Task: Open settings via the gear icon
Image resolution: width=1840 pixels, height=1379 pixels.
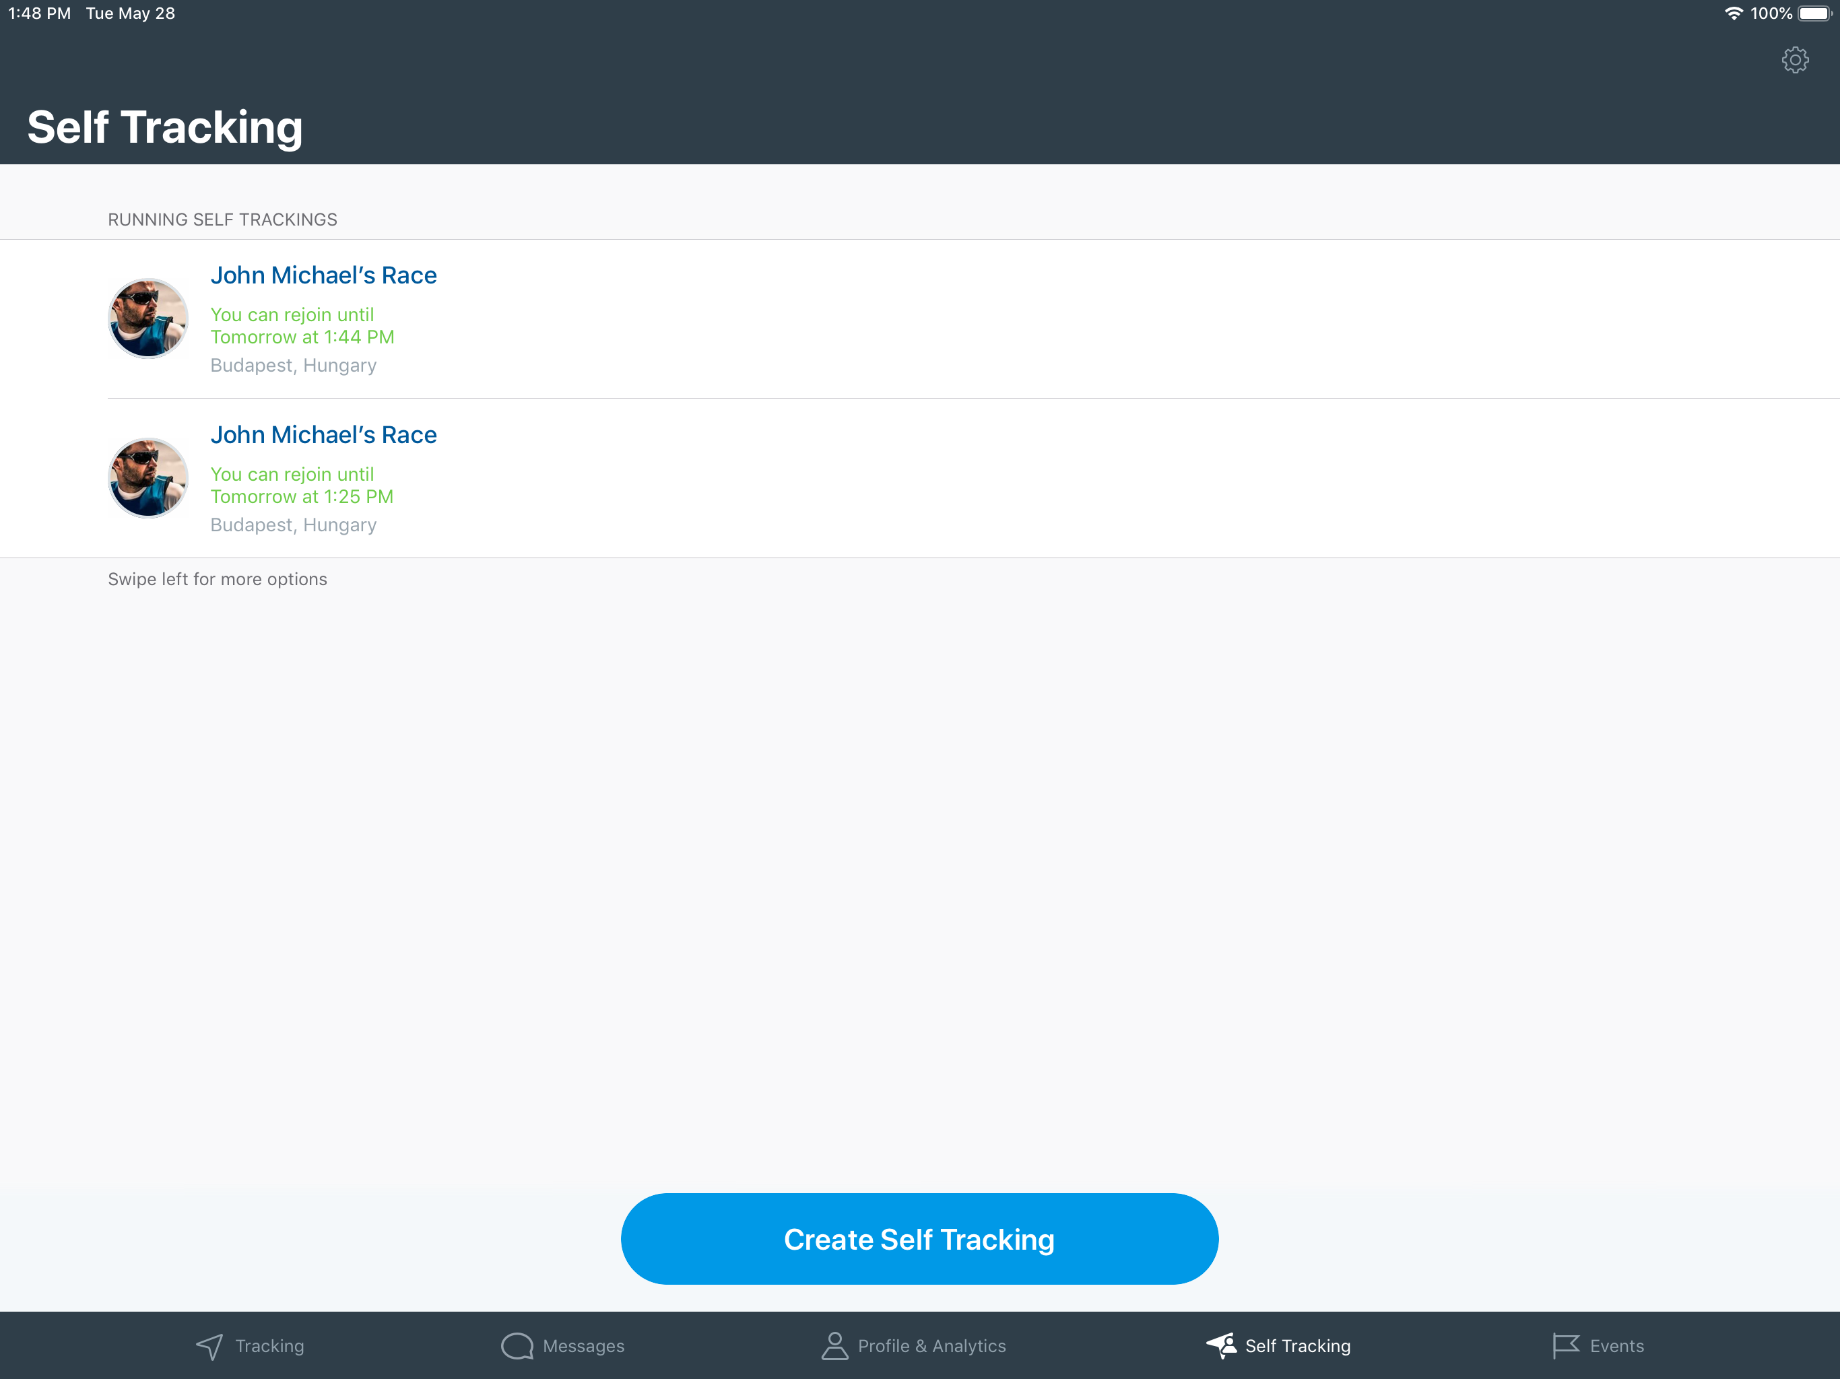Action: coord(1794,60)
